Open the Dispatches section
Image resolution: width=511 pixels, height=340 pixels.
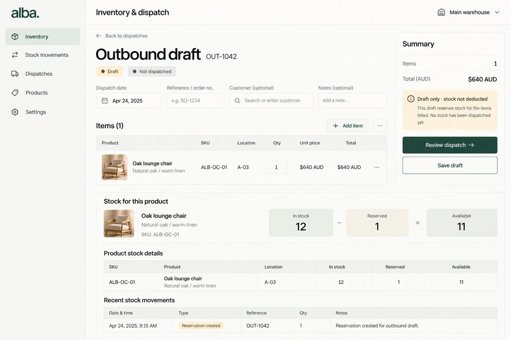(43, 74)
